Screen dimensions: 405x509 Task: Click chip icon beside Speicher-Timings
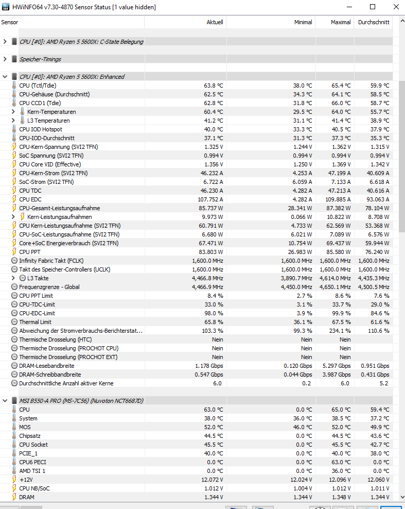tap(14, 59)
